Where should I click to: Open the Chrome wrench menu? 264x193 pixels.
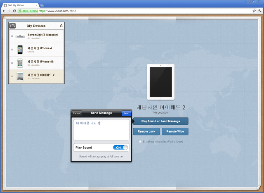[x=260, y=11]
